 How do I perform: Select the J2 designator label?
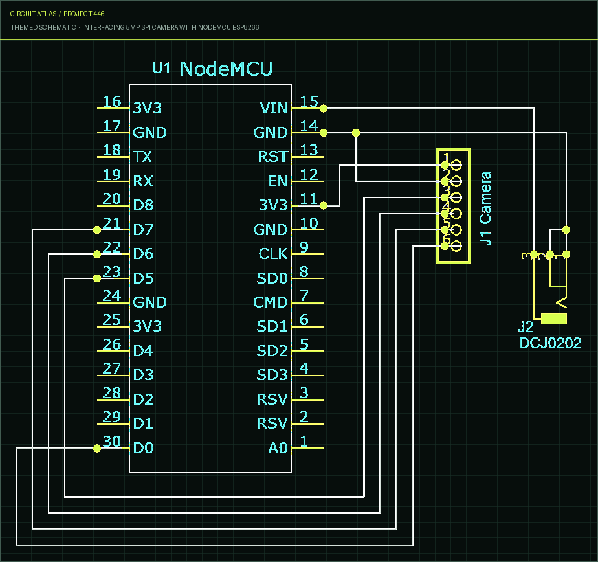point(526,327)
